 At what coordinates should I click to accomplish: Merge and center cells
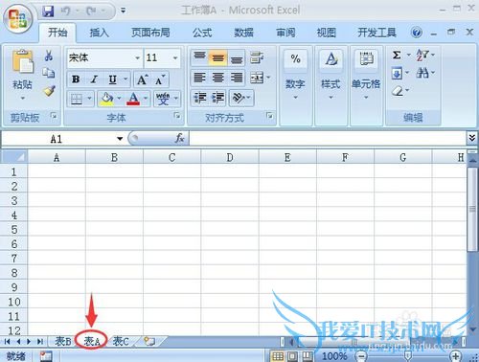click(x=257, y=78)
